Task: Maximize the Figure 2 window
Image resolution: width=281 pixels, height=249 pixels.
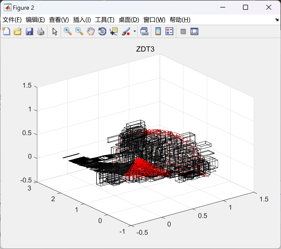Action: pos(245,7)
